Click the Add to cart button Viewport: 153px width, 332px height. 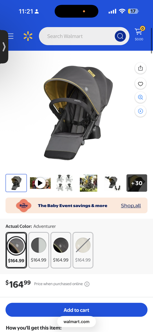click(x=76, y=310)
